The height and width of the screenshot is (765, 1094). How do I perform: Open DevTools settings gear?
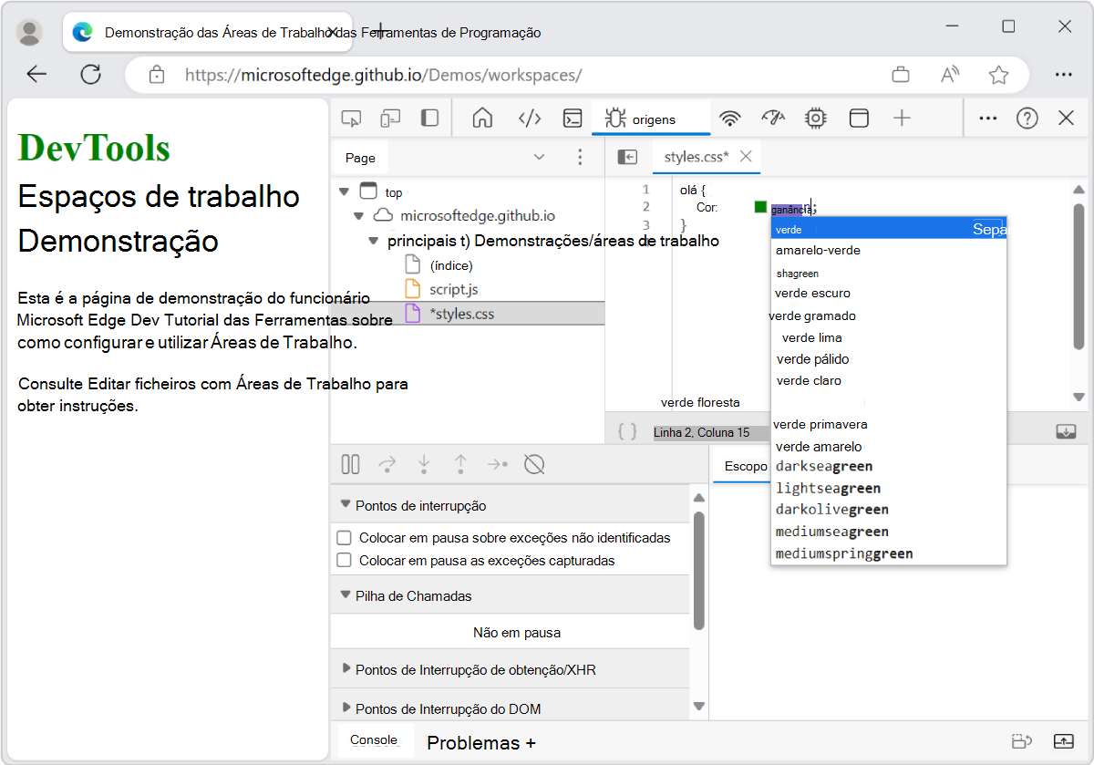point(815,118)
